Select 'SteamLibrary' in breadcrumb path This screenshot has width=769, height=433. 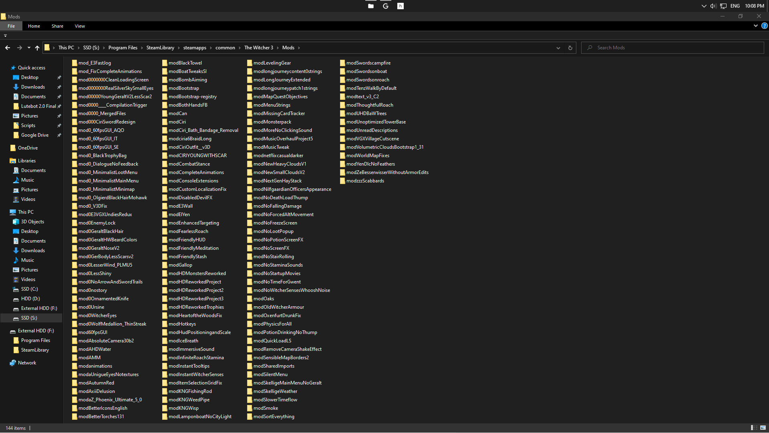160,48
